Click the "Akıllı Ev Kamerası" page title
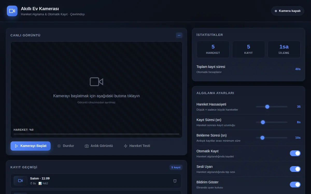Screen dimensions: 311x194 40,9
